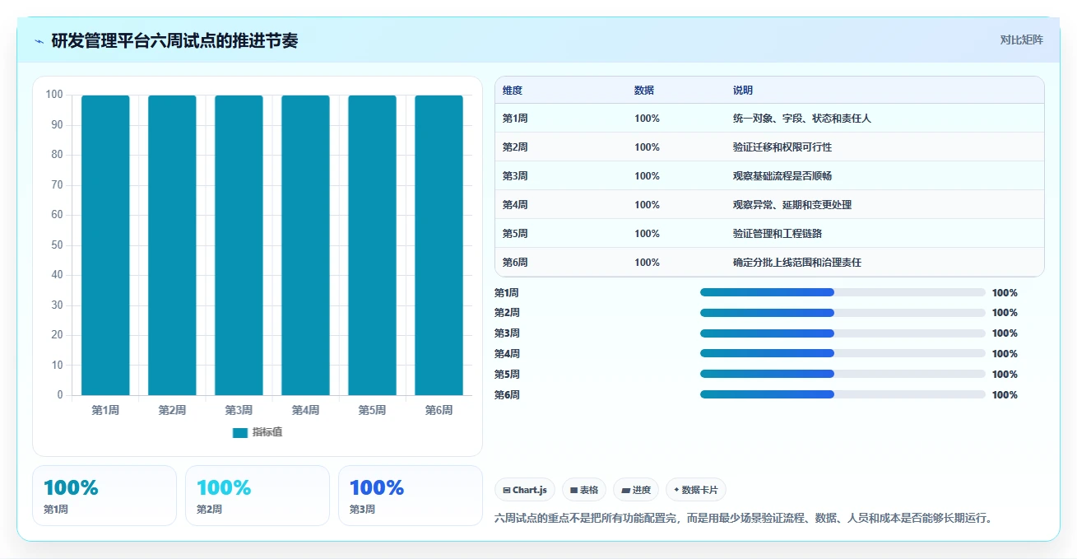Viewport: 1077px width, 559px height.
Task: Click the 维度 column header
Action: tap(513, 91)
